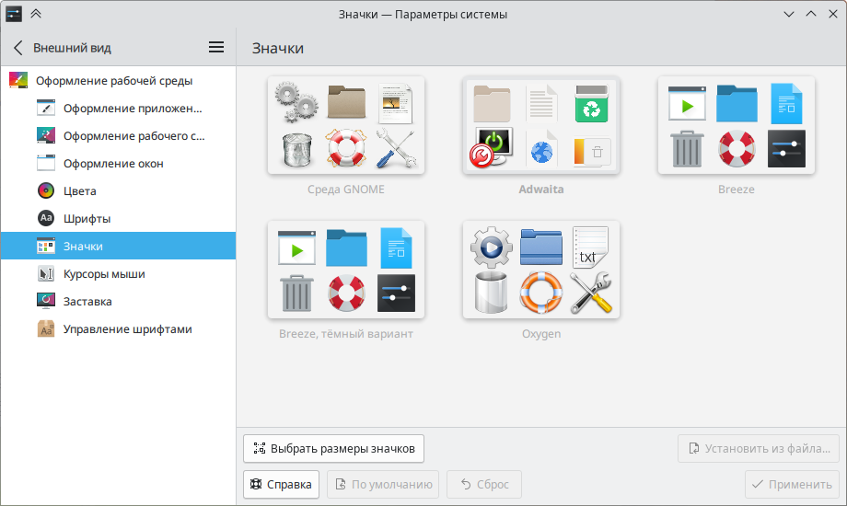Open help with the Справка button
Screen dimensions: 847x506
click(281, 485)
